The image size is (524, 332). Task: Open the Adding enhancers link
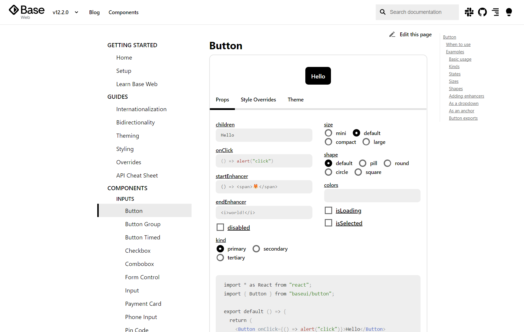click(x=467, y=96)
